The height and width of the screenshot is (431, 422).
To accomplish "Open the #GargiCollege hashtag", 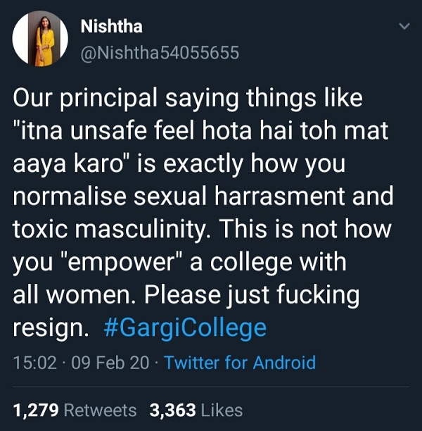I will click(x=185, y=328).
